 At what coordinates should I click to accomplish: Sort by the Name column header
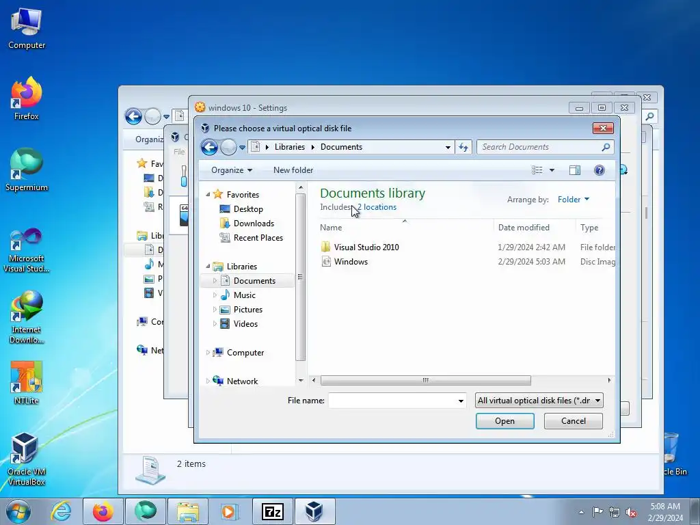(x=331, y=227)
